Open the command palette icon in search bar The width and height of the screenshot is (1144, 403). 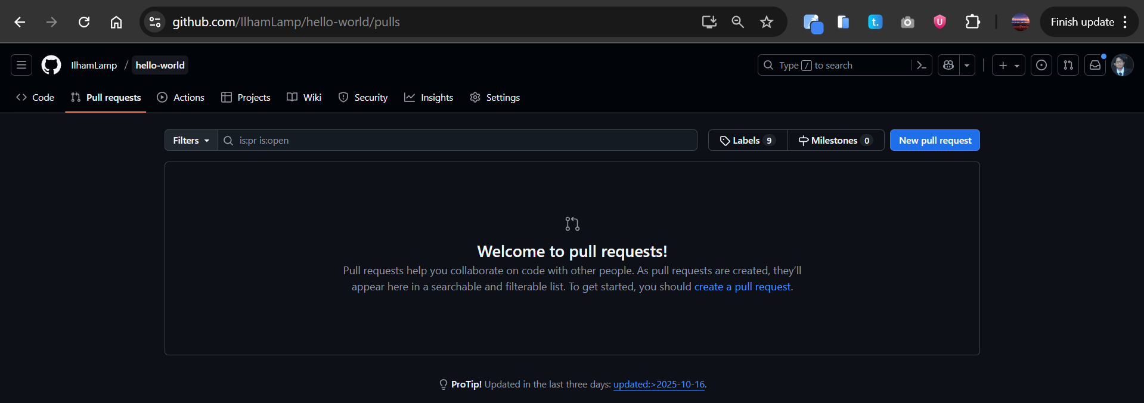[x=921, y=65]
